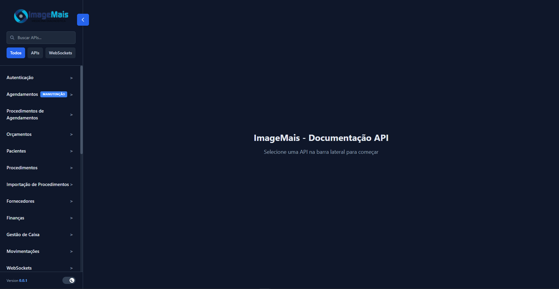Select the Todos filter button
The width and height of the screenshot is (559, 289).
pyautogui.click(x=16, y=53)
